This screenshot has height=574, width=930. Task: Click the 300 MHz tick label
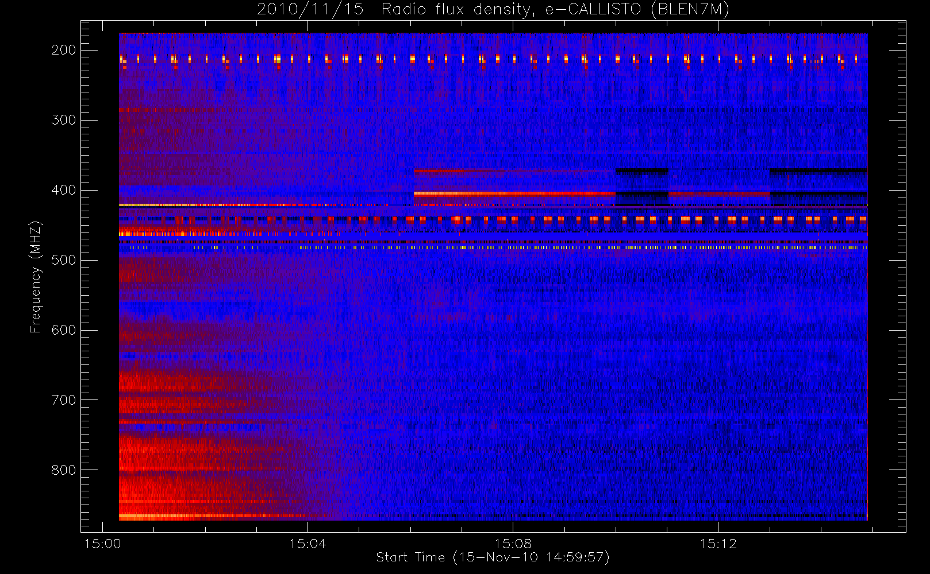[x=64, y=120]
